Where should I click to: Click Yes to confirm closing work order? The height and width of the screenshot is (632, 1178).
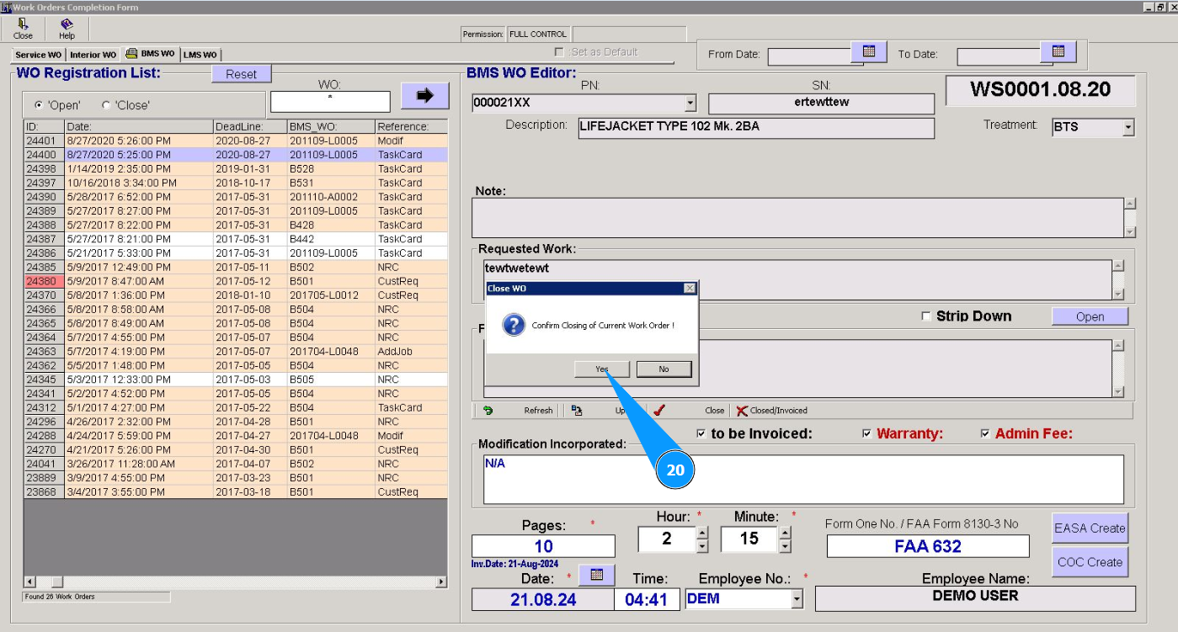click(x=602, y=369)
